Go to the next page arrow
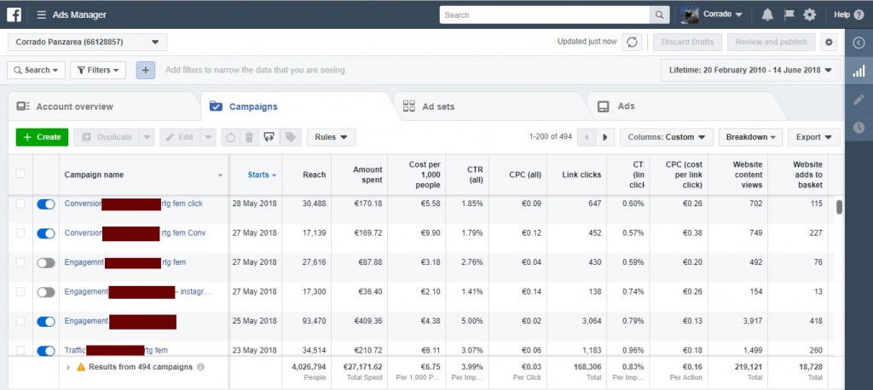 click(x=605, y=137)
